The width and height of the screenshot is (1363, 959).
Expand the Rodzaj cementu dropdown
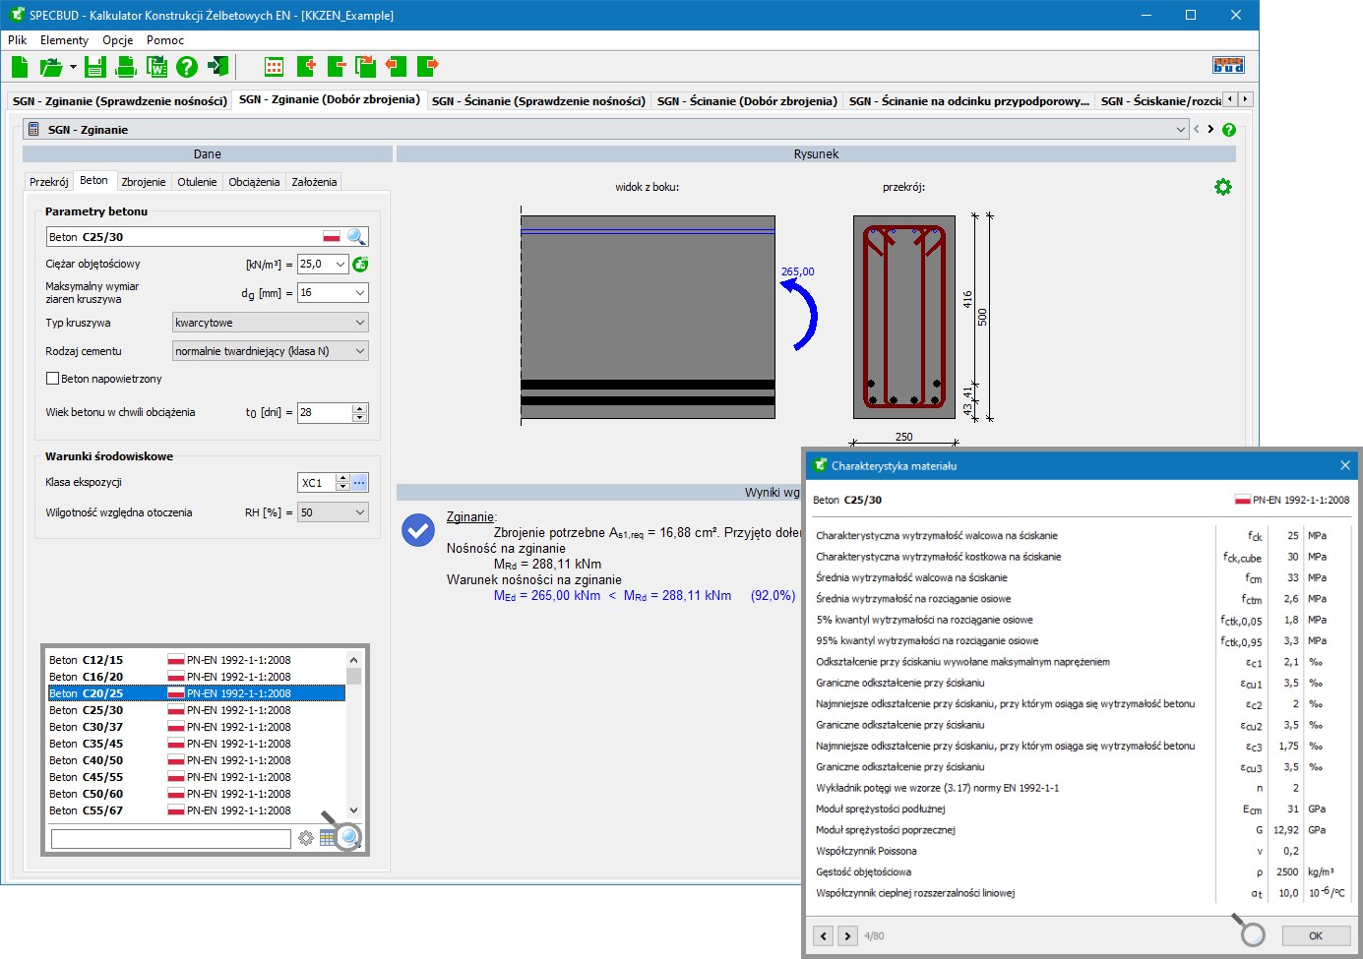[x=270, y=351]
